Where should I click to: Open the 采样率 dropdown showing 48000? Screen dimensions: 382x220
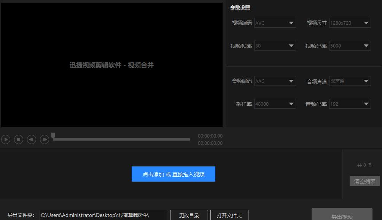[x=275, y=104]
